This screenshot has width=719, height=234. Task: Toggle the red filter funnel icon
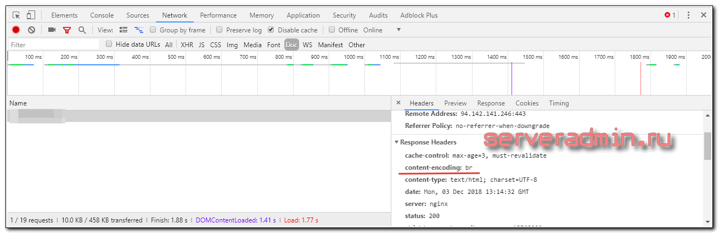[x=67, y=30]
